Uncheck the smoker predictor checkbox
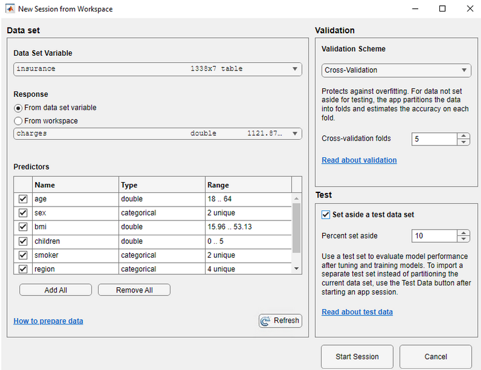 click(x=23, y=255)
